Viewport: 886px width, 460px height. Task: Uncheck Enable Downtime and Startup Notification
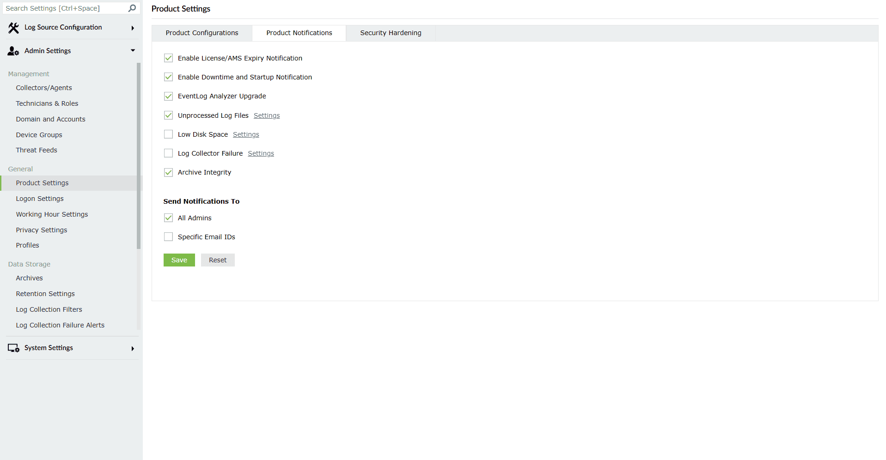168,77
